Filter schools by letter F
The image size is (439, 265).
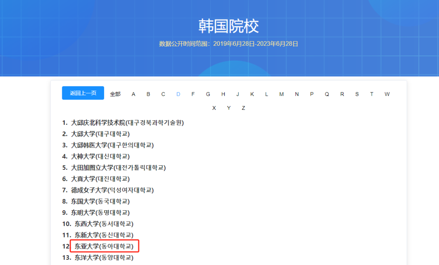[x=193, y=94]
